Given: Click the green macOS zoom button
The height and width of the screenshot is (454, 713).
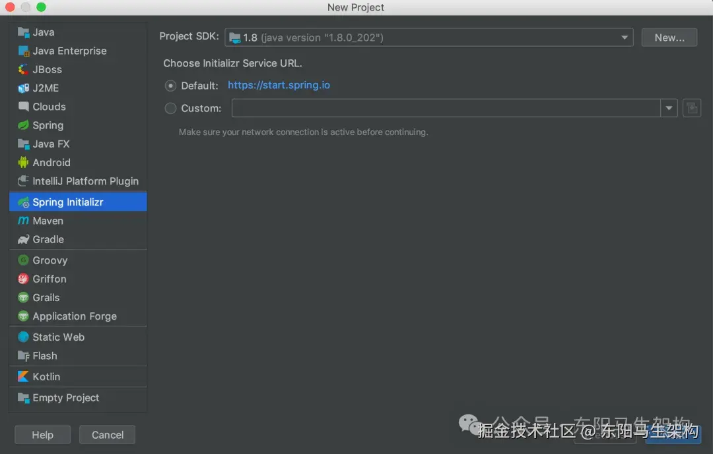Looking at the screenshot, I should click(x=42, y=7).
